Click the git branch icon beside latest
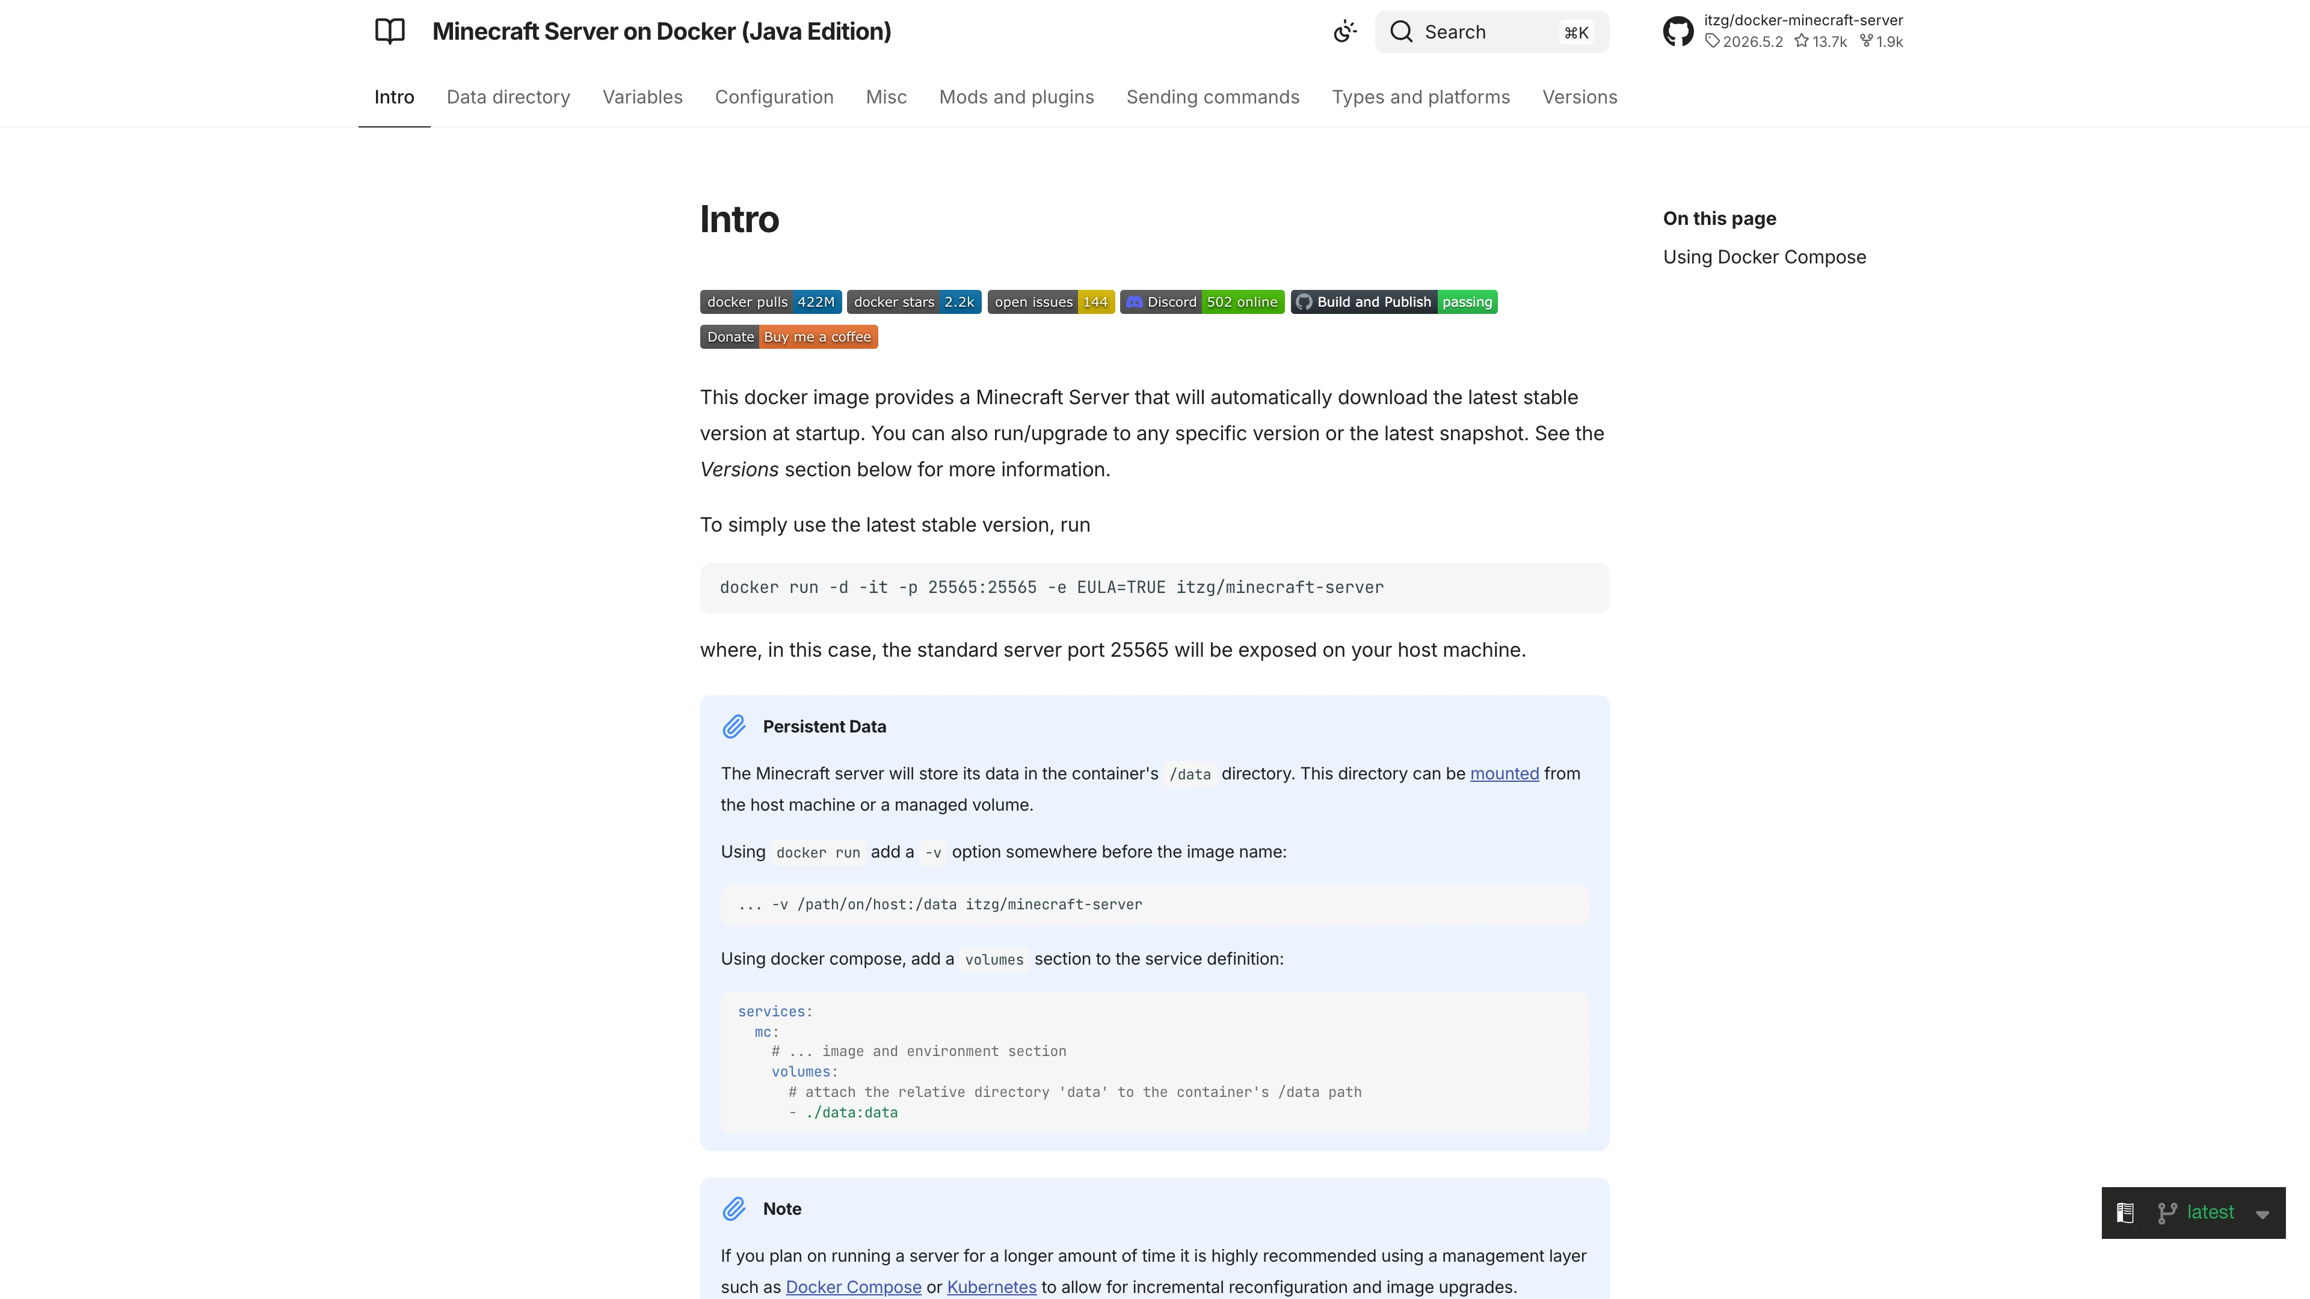This screenshot has height=1299, width=2310. [2167, 1213]
